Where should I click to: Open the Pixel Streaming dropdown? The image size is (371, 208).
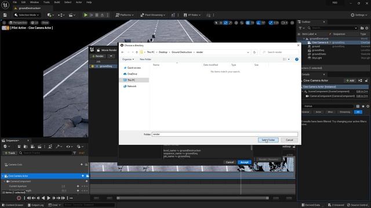[153, 15]
